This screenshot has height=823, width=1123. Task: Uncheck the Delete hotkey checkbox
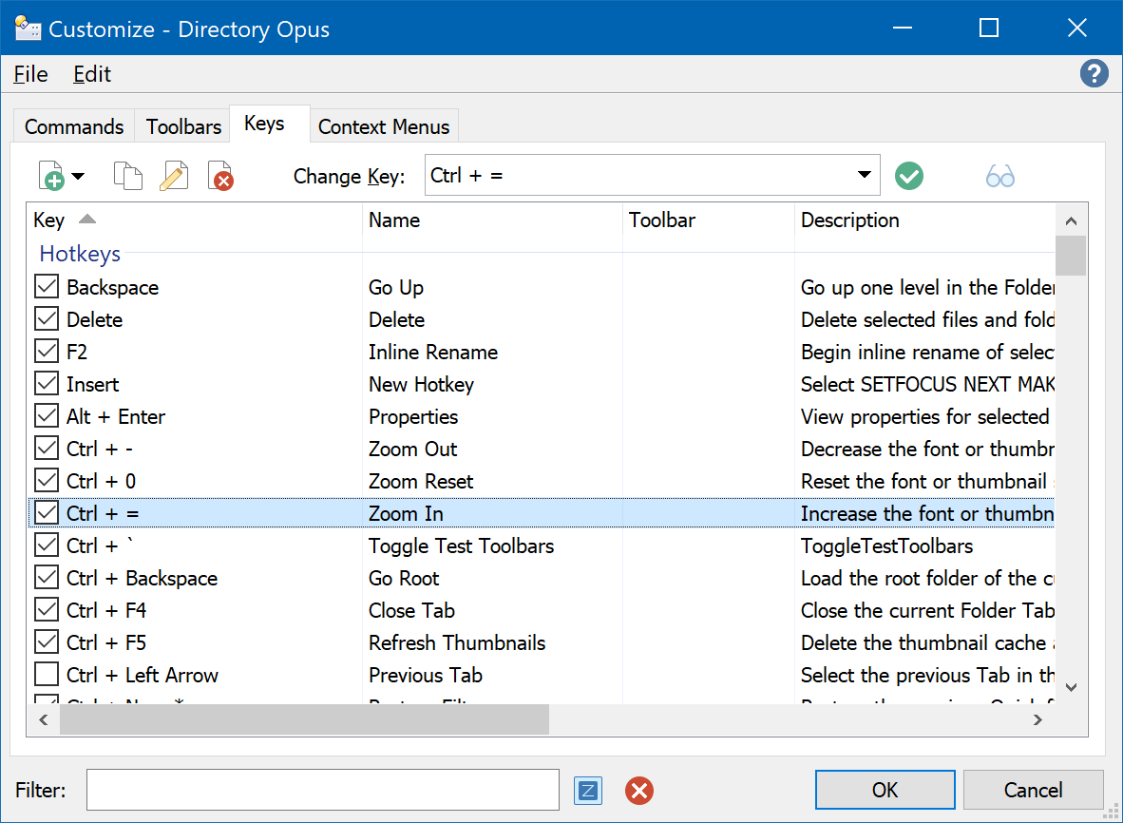[x=47, y=318]
